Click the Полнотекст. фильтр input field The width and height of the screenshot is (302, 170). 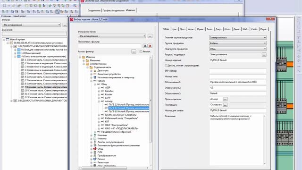(x=109, y=46)
